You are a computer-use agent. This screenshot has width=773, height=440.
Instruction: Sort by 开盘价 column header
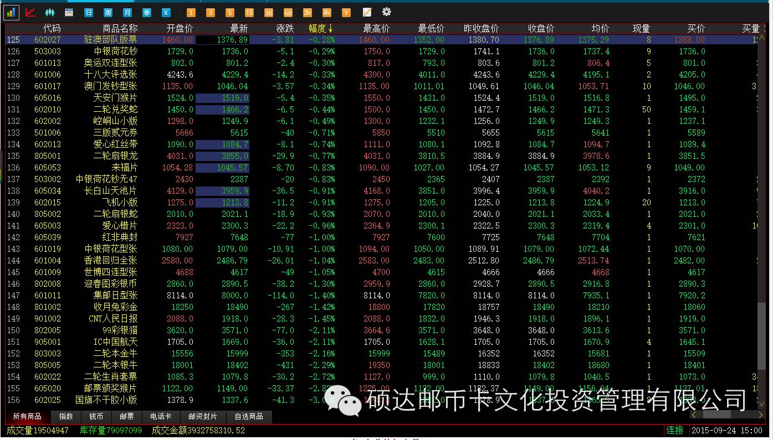(x=180, y=28)
